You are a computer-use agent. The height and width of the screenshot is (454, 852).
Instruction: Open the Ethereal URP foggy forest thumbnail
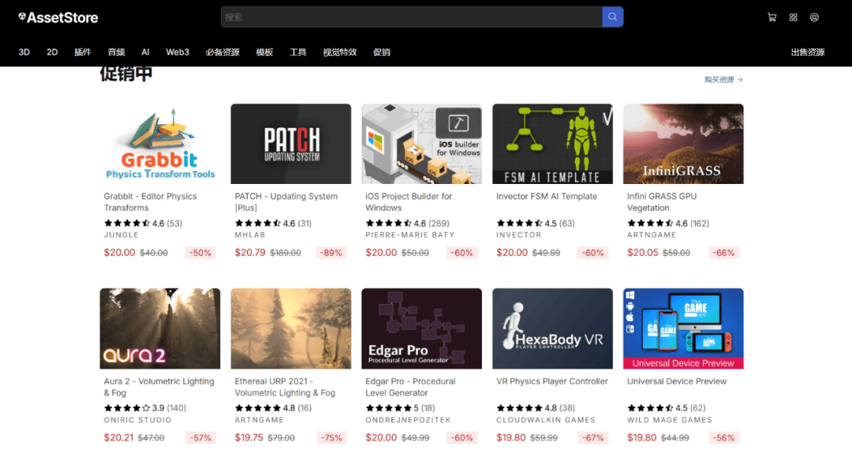point(290,328)
